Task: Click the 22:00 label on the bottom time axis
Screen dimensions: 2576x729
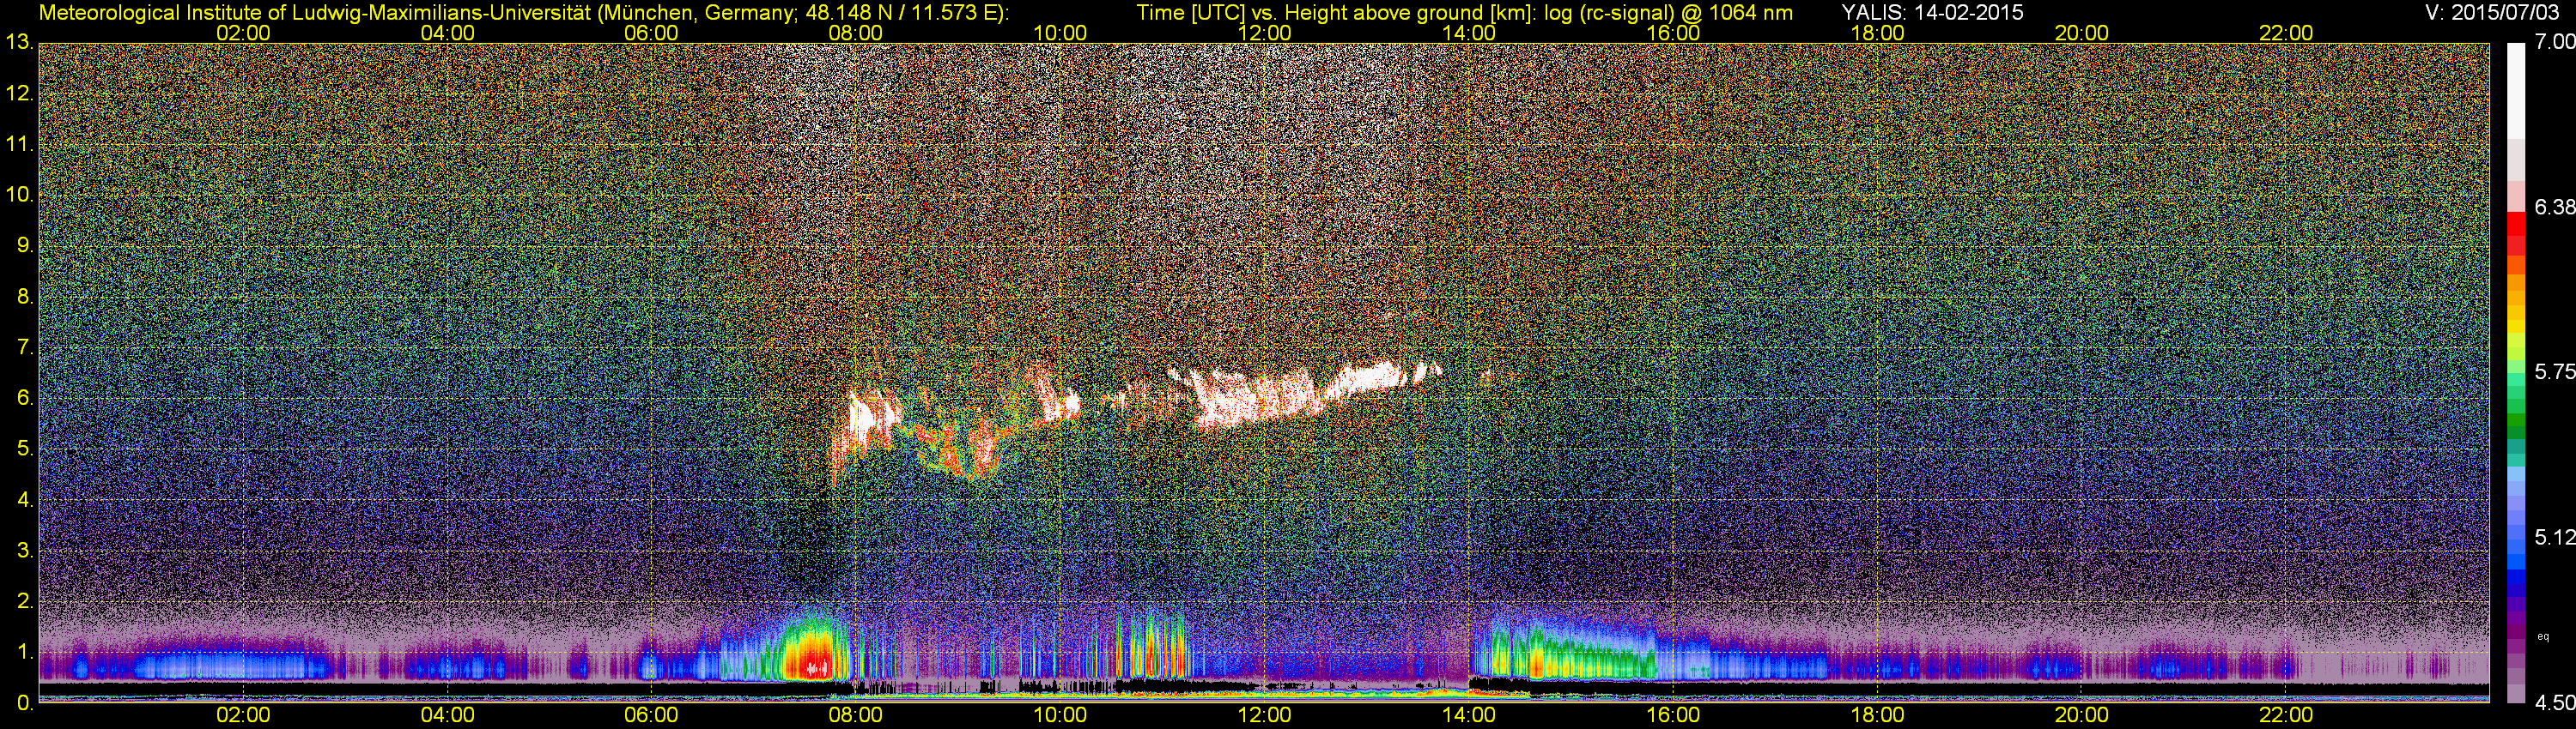Action: 2286,716
